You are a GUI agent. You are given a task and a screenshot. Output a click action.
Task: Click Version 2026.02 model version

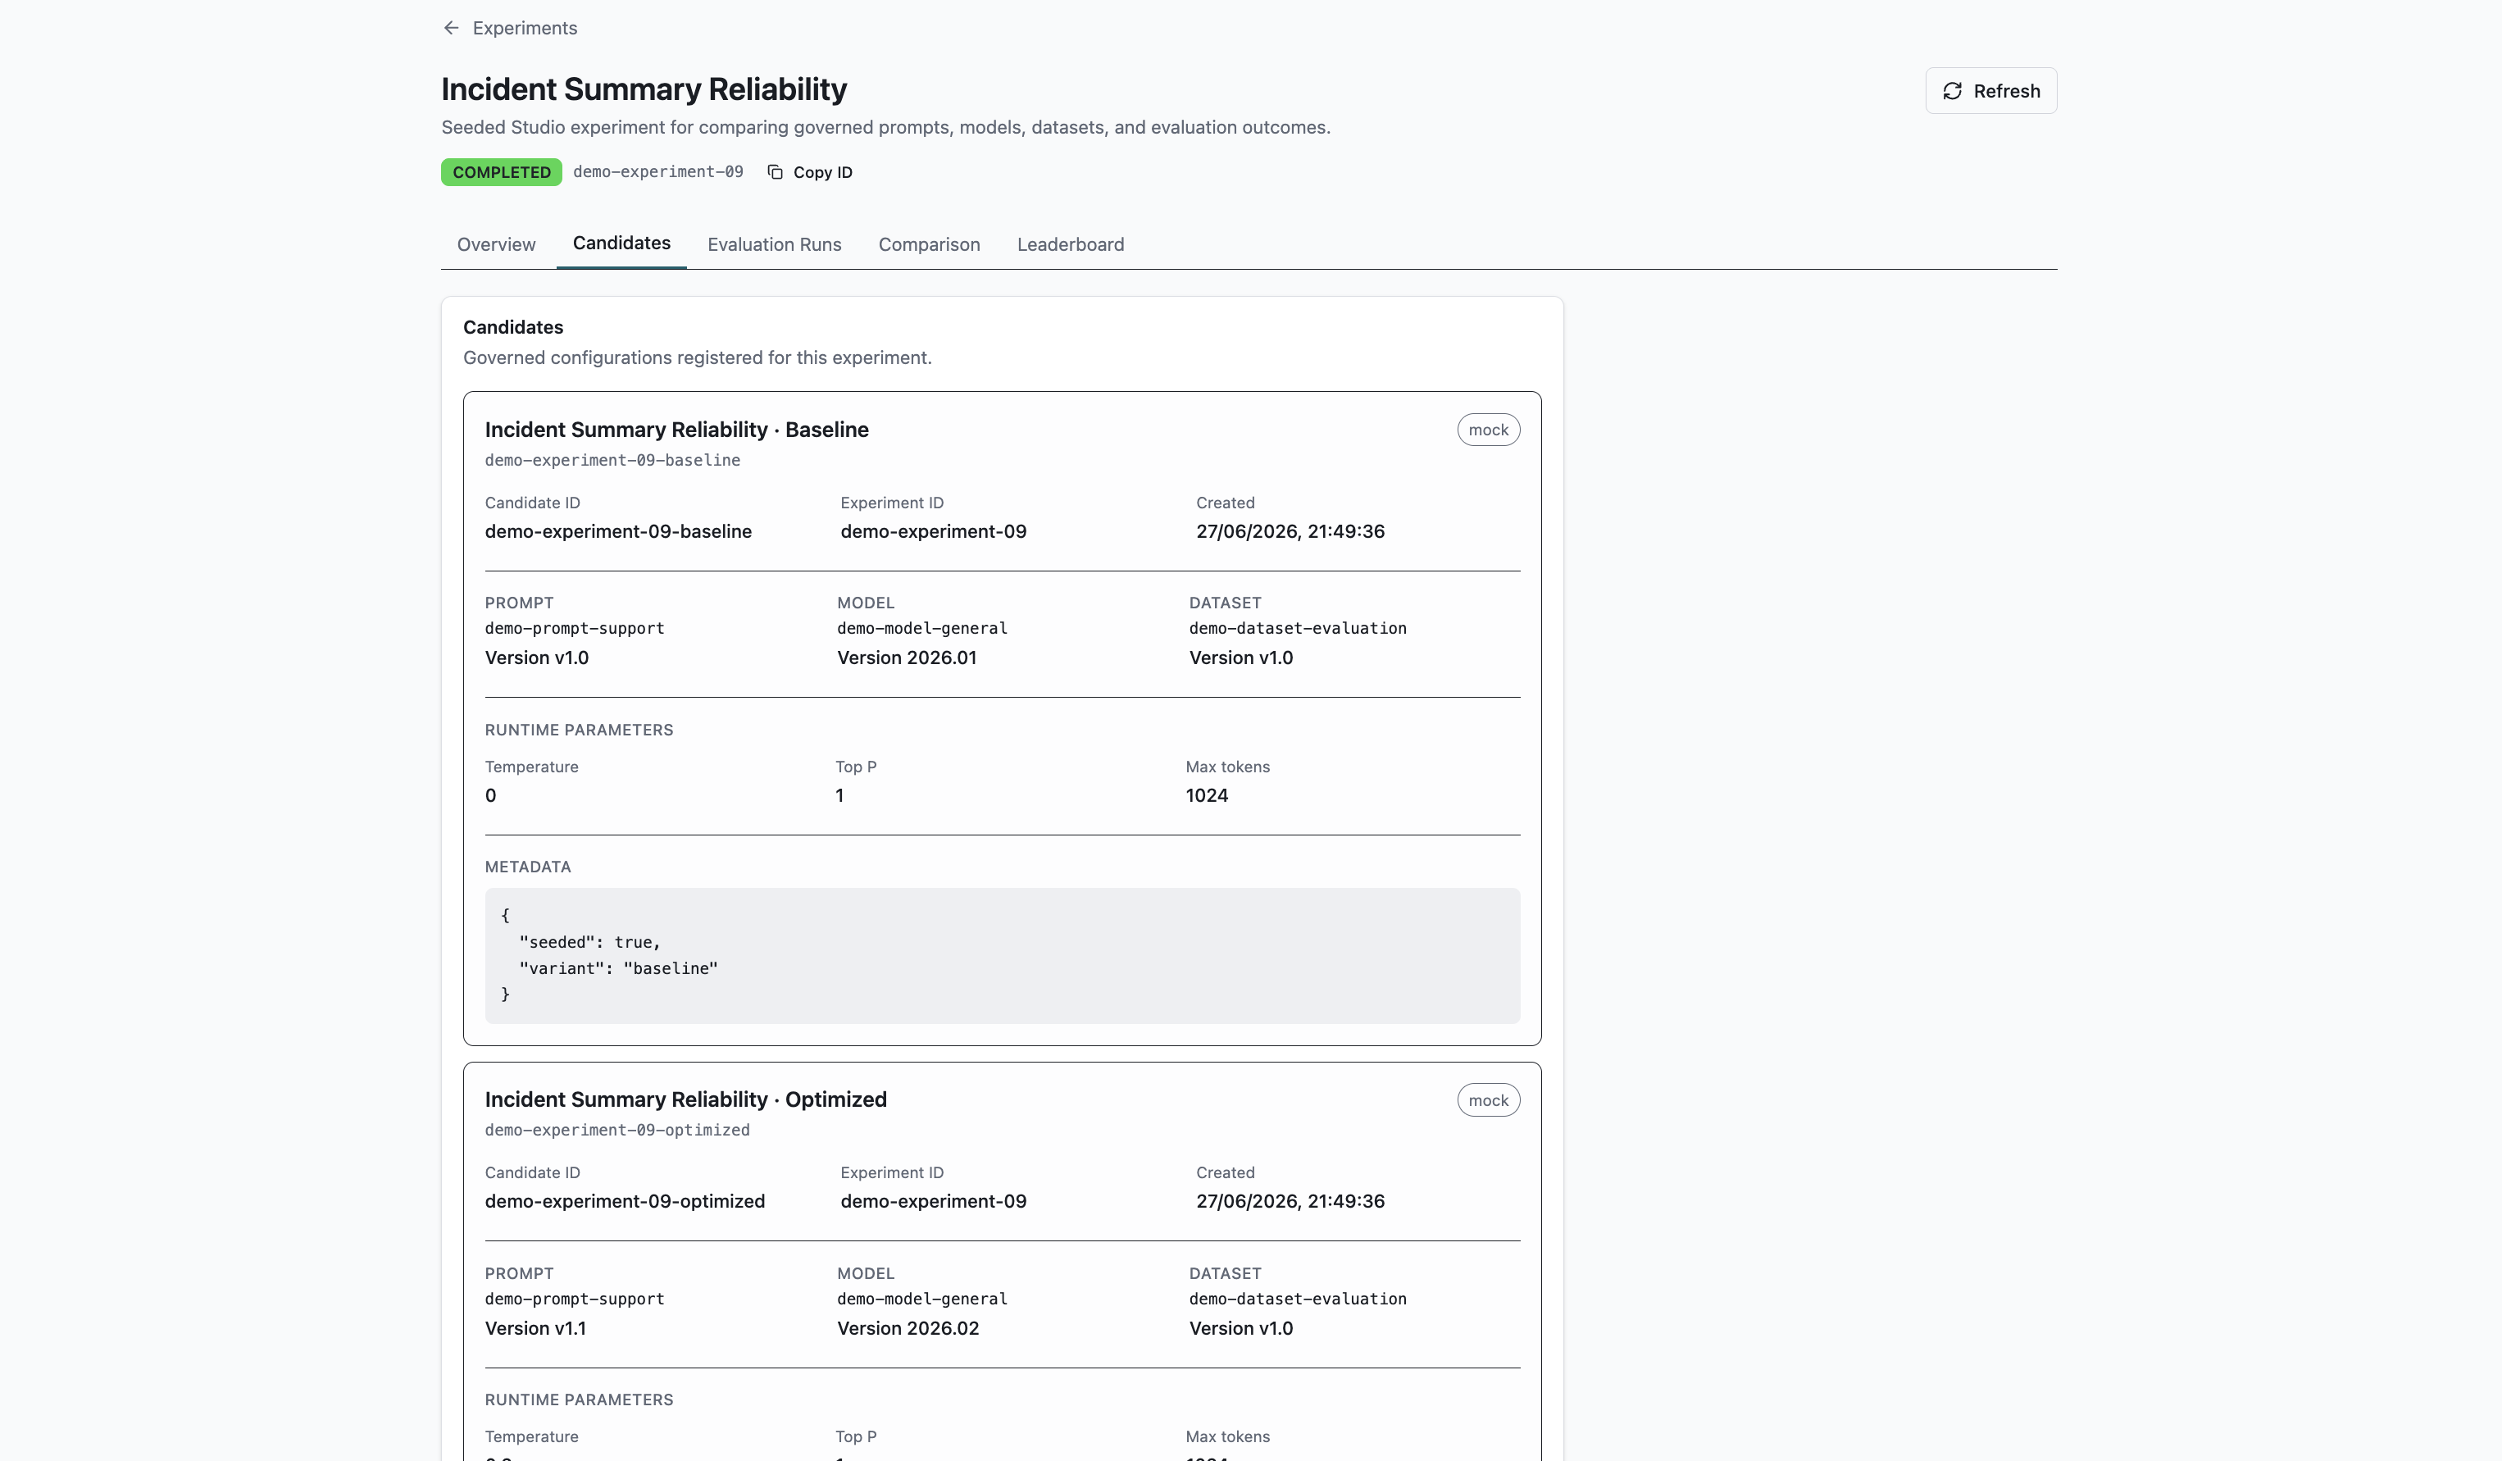pos(908,1329)
